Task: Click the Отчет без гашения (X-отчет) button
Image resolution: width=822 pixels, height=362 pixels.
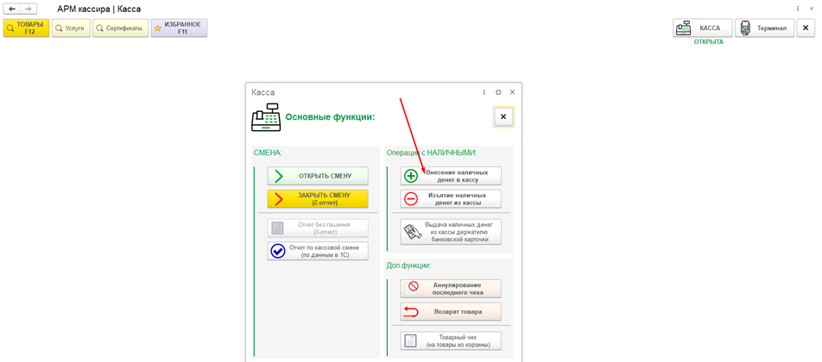Action: (x=318, y=228)
